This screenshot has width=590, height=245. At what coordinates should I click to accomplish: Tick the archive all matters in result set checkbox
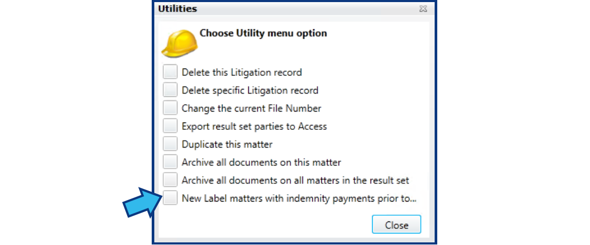tap(170, 180)
